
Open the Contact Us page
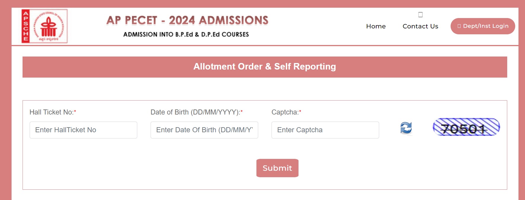coord(420,26)
